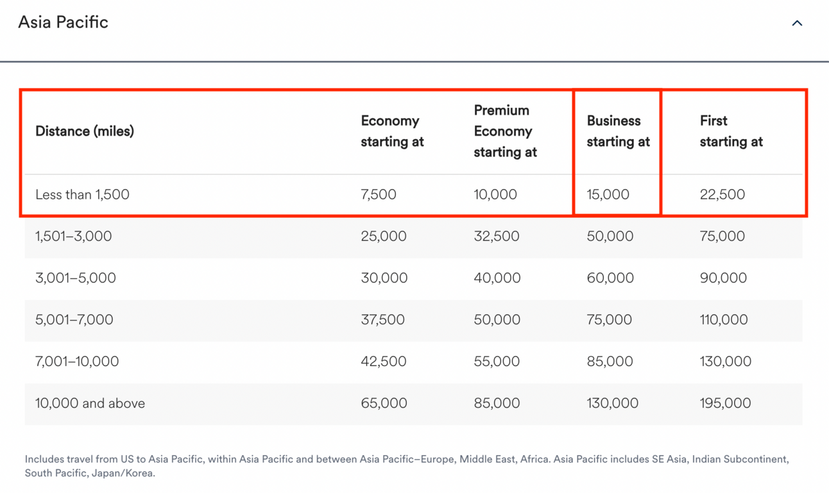The height and width of the screenshot is (493, 829).
Task: Select the Economy starting at column header
Action: pyautogui.click(x=392, y=131)
